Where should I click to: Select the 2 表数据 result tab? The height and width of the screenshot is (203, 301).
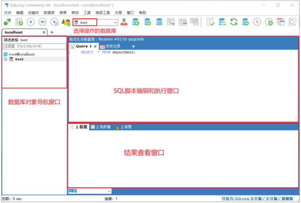[101, 127]
